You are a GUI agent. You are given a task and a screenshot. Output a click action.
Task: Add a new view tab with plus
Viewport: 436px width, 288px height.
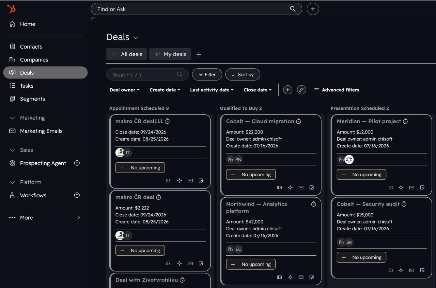click(199, 54)
